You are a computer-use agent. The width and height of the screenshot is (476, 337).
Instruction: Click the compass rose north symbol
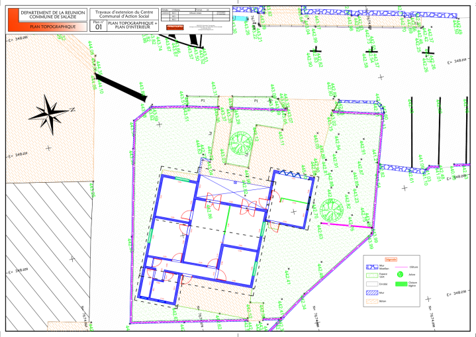[x=52, y=115]
